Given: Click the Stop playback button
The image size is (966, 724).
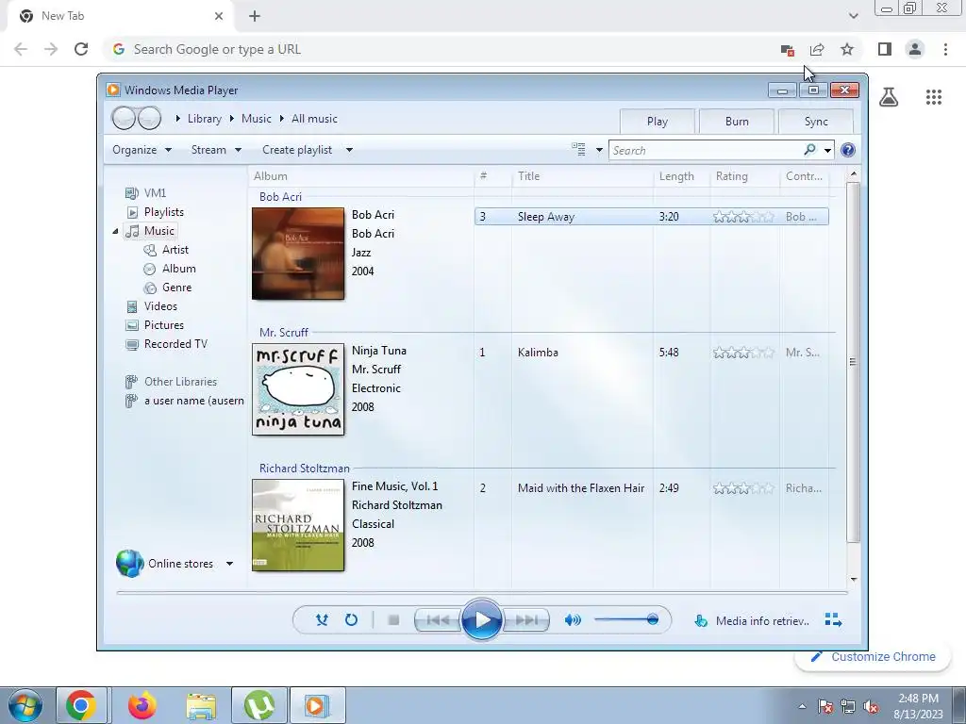Looking at the screenshot, I should [x=393, y=620].
